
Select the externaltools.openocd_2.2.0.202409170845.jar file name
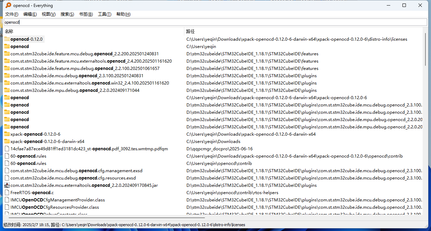[x=84, y=185]
